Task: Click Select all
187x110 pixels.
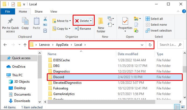Action: 154,19
